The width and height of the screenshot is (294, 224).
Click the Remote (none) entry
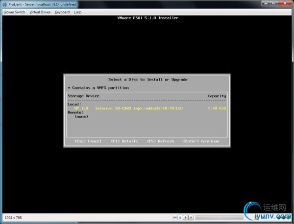(x=81, y=116)
